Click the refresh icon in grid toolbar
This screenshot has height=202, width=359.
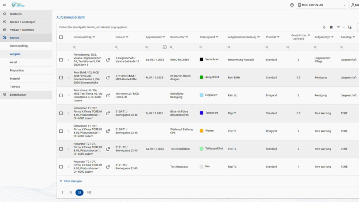pos(324,27)
